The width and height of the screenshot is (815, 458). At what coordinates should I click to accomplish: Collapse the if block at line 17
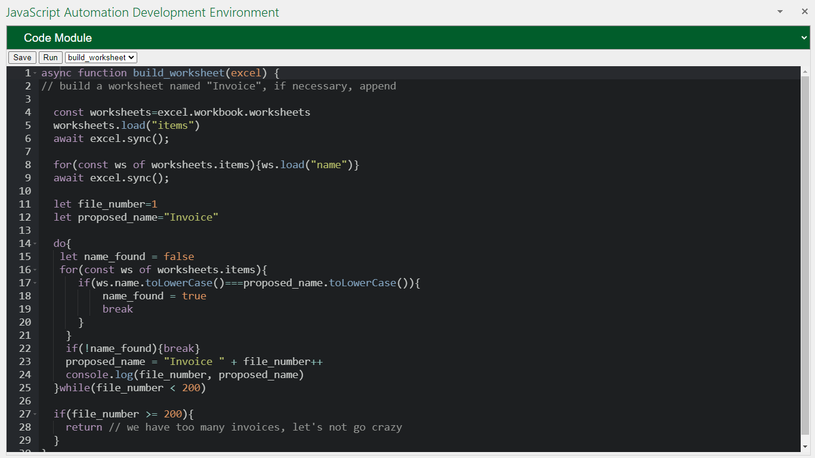[35, 283]
